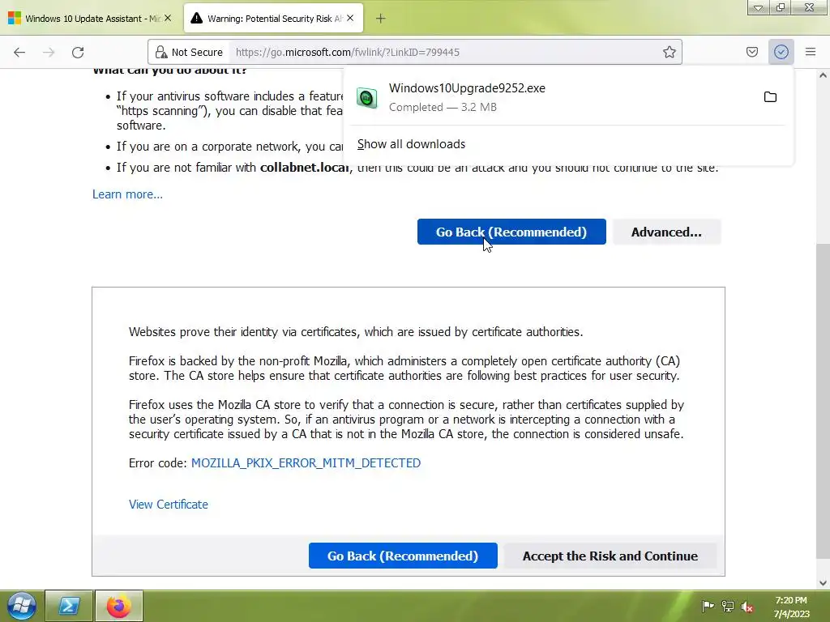Open MOZILLA_PKIX_ERROR_MITM_DETECTED error code link

pos(306,462)
